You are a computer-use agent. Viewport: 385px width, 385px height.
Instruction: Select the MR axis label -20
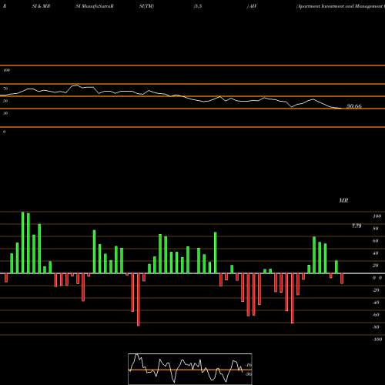[376, 290]
